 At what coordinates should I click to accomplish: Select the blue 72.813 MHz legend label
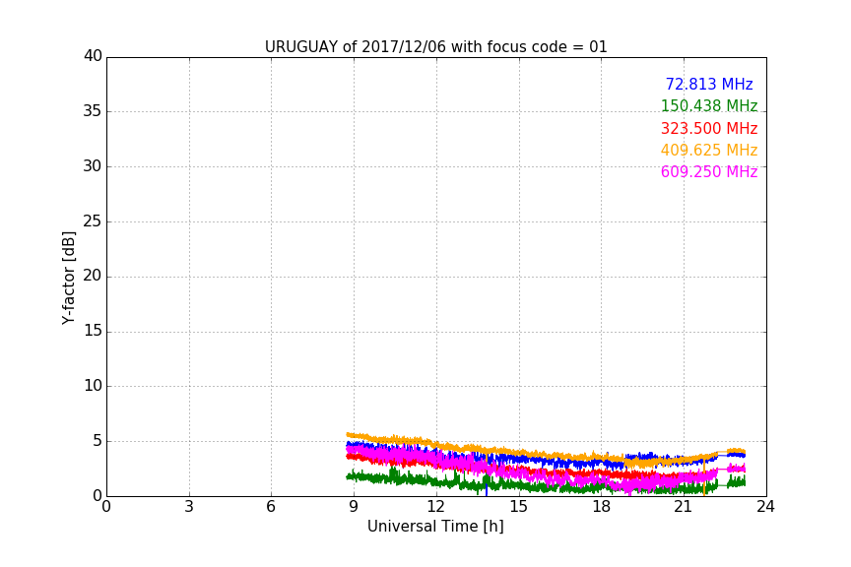[709, 84]
